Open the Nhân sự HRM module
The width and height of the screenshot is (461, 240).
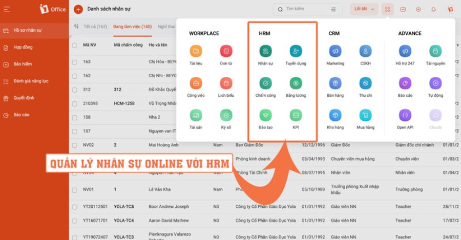click(265, 51)
